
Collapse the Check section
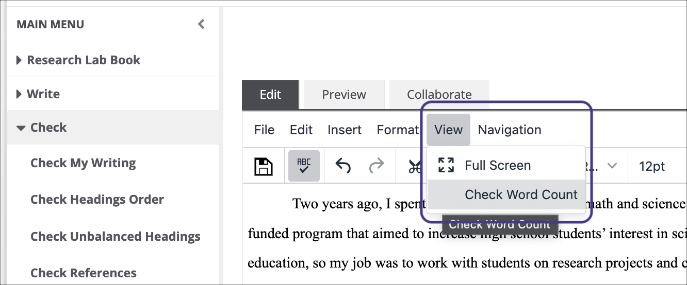point(21,128)
